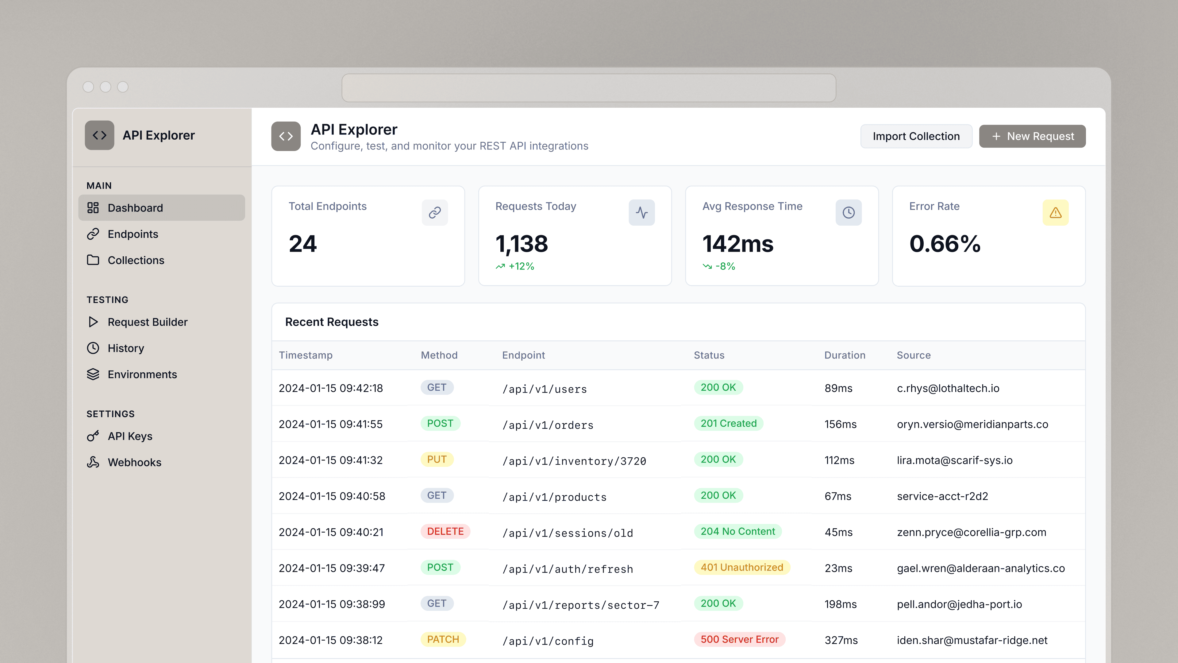Click the Import Collection button

point(916,136)
